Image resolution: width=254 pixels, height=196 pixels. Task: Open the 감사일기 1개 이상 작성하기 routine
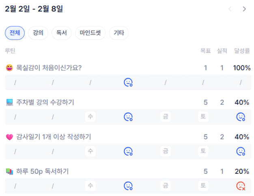[54, 137]
